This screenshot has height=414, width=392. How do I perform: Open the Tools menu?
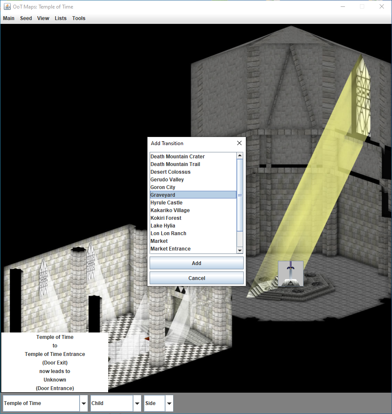point(79,18)
